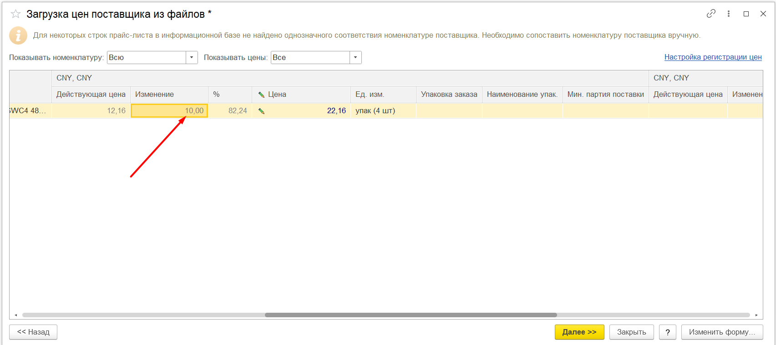Click the favorites star icon
This screenshot has width=776, height=345.
[16, 14]
